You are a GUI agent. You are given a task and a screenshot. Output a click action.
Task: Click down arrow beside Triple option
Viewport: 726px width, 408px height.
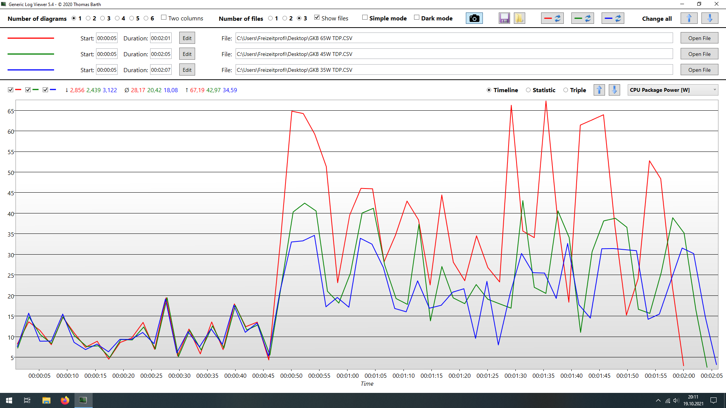(x=614, y=90)
